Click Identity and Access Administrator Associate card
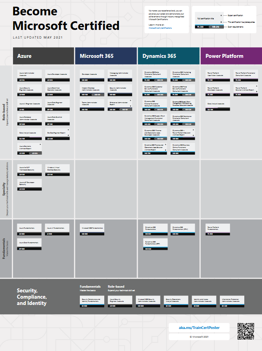The height and width of the screenshot is (351, 262). pos(204,301)
